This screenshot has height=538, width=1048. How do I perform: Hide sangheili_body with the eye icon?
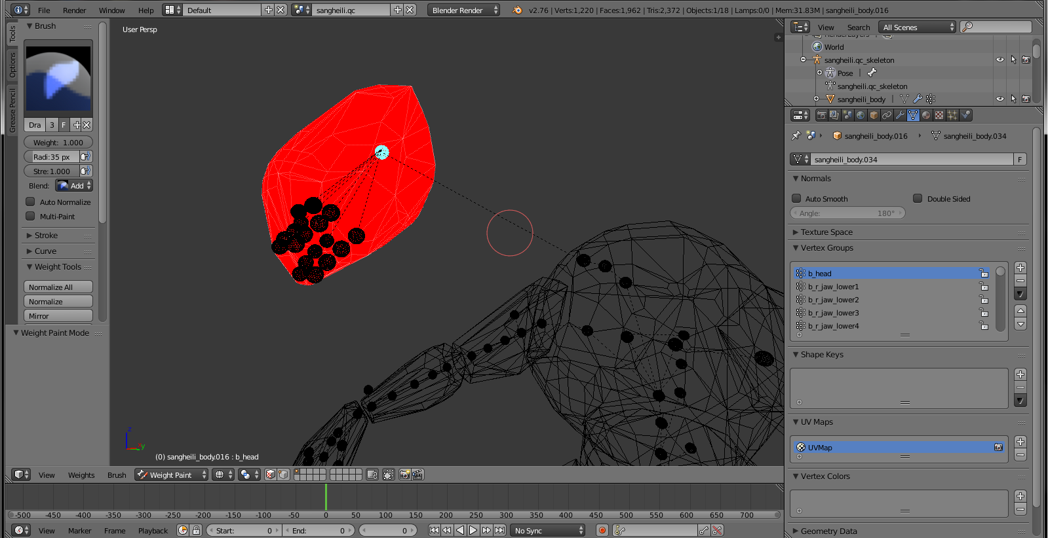pos(999,99)
